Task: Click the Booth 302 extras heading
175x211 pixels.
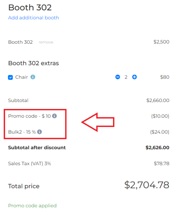Action: coord(33,63)
